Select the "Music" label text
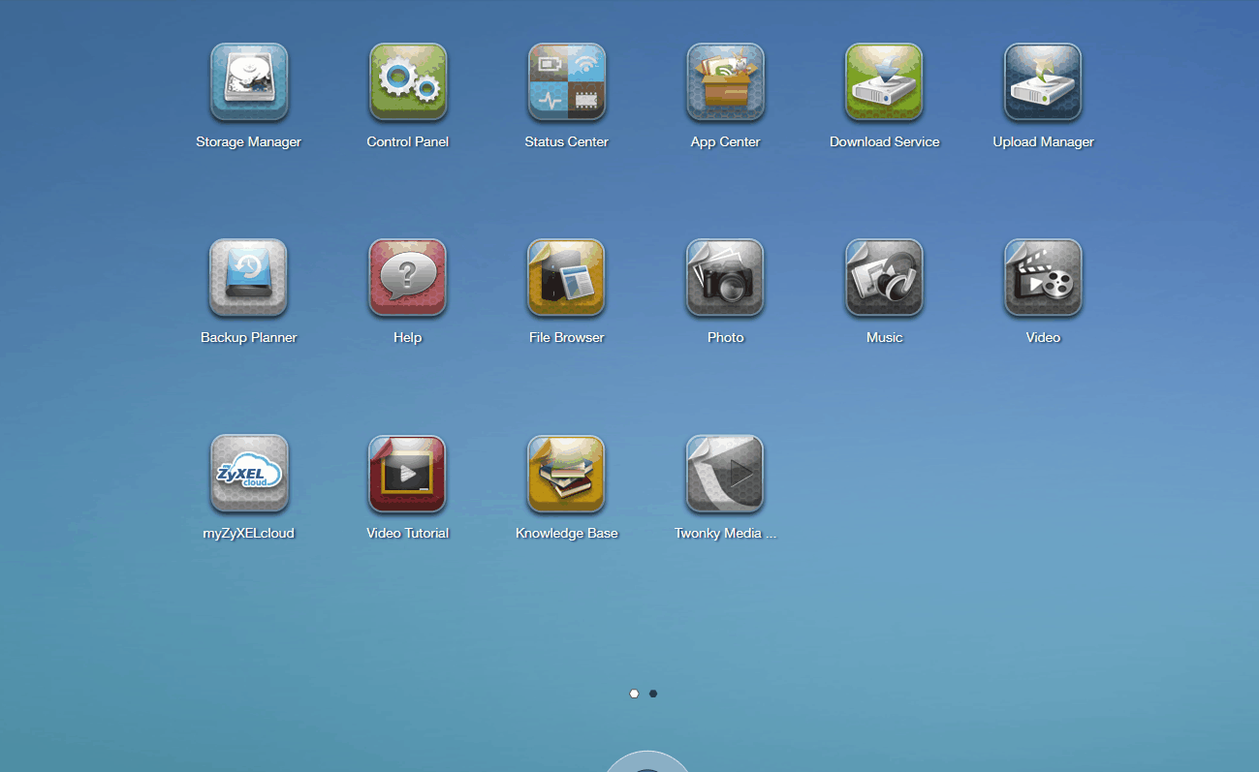Image resolution: width=1259 pixels, height=772 pixels. (885, 338)
